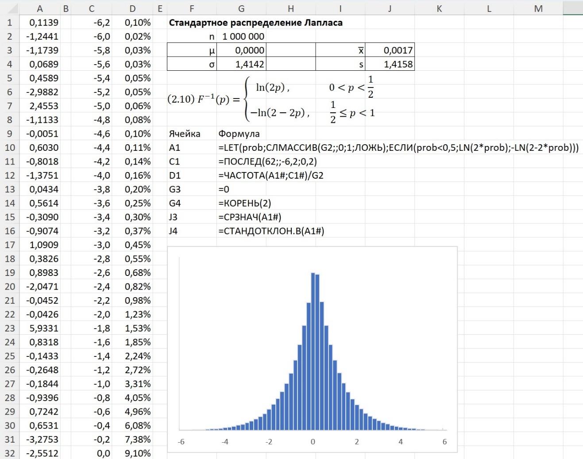Select cell with value 1,0909
583x459 pixels.
click(40, 245)
